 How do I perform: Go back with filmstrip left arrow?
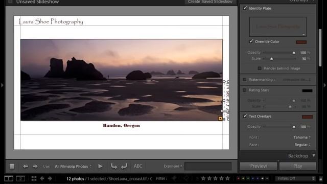tap(42, 178)
